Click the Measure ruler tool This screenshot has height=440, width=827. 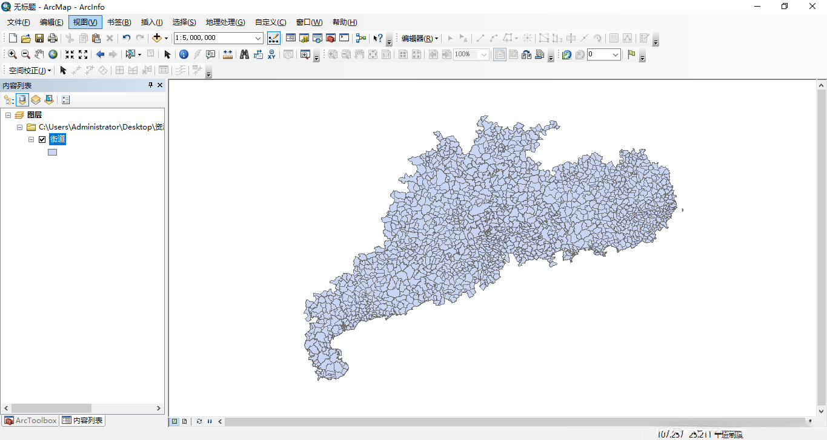(x=228, y=54)
